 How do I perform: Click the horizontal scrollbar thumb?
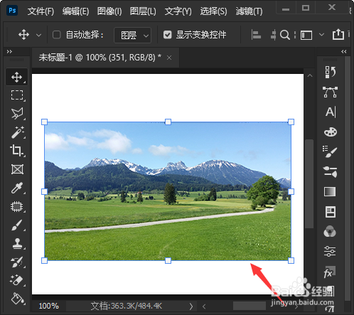[250, 306]
